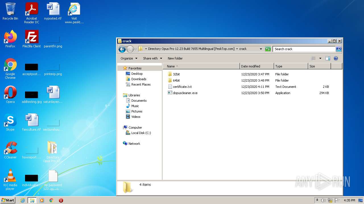364x204 pixels.
Task: Select the certificate.txt file
Action: pos(180,87)
